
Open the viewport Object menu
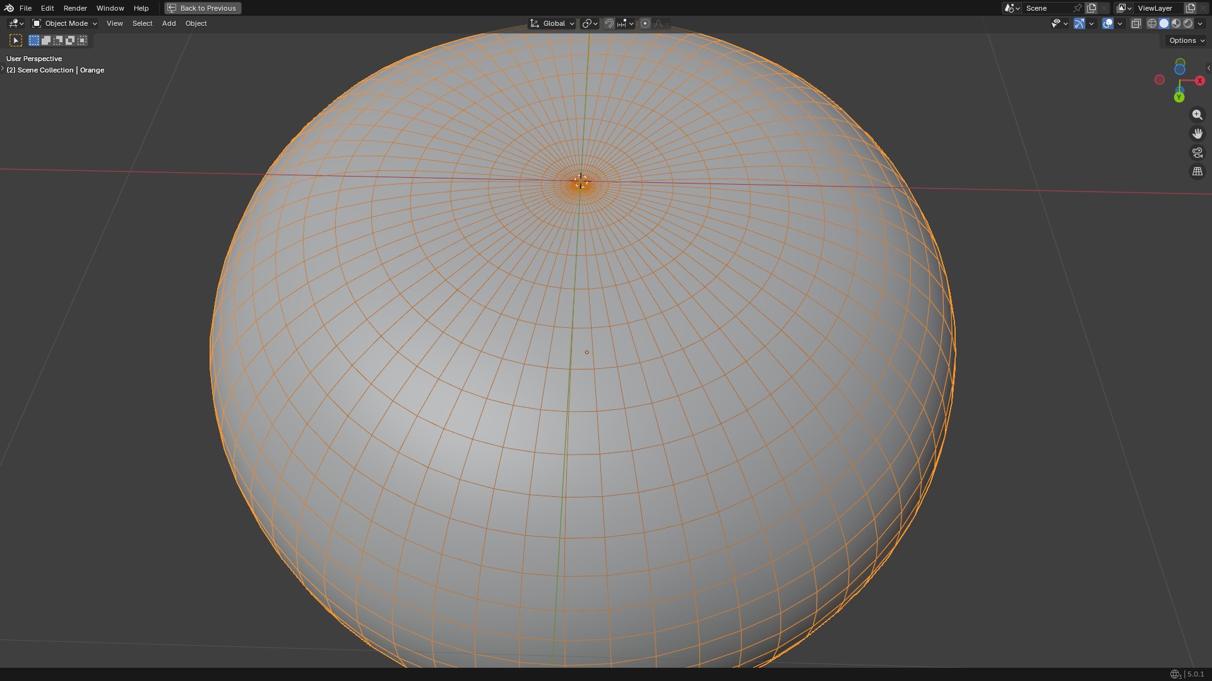coord(196,23)
